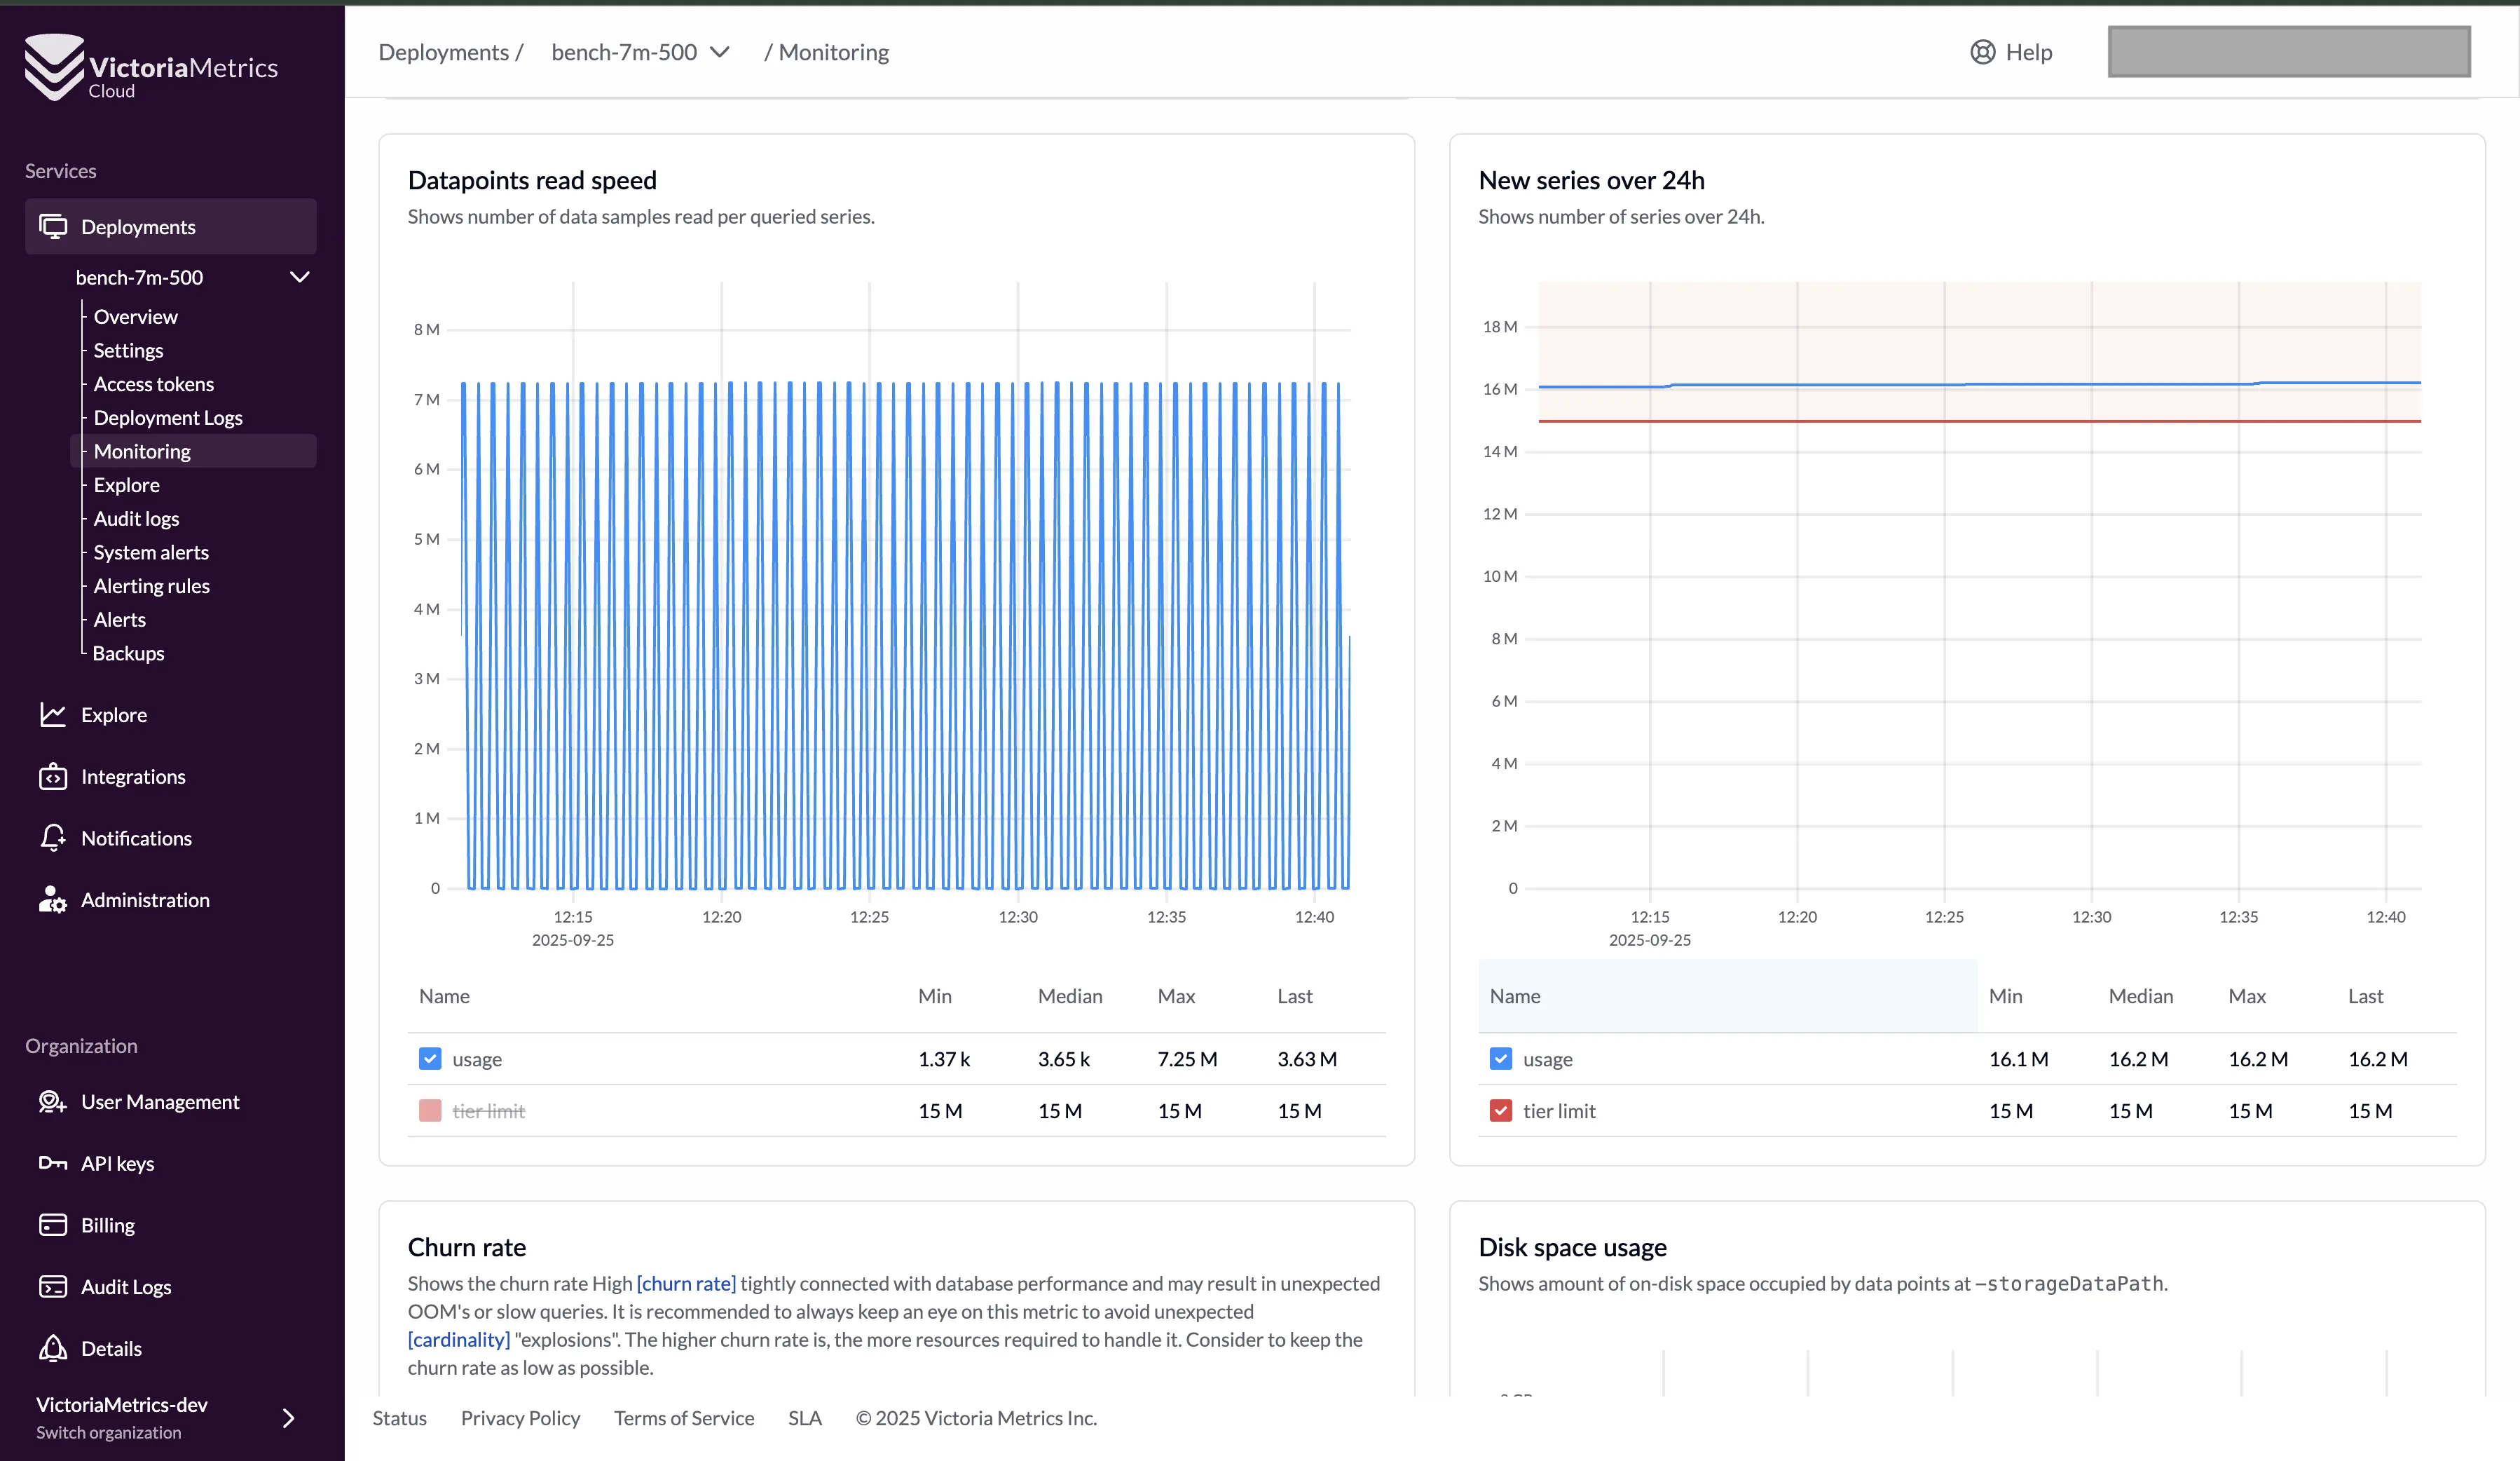
Task: Collapse the bench-7m-500 sidebar tree
Action: 299,277
